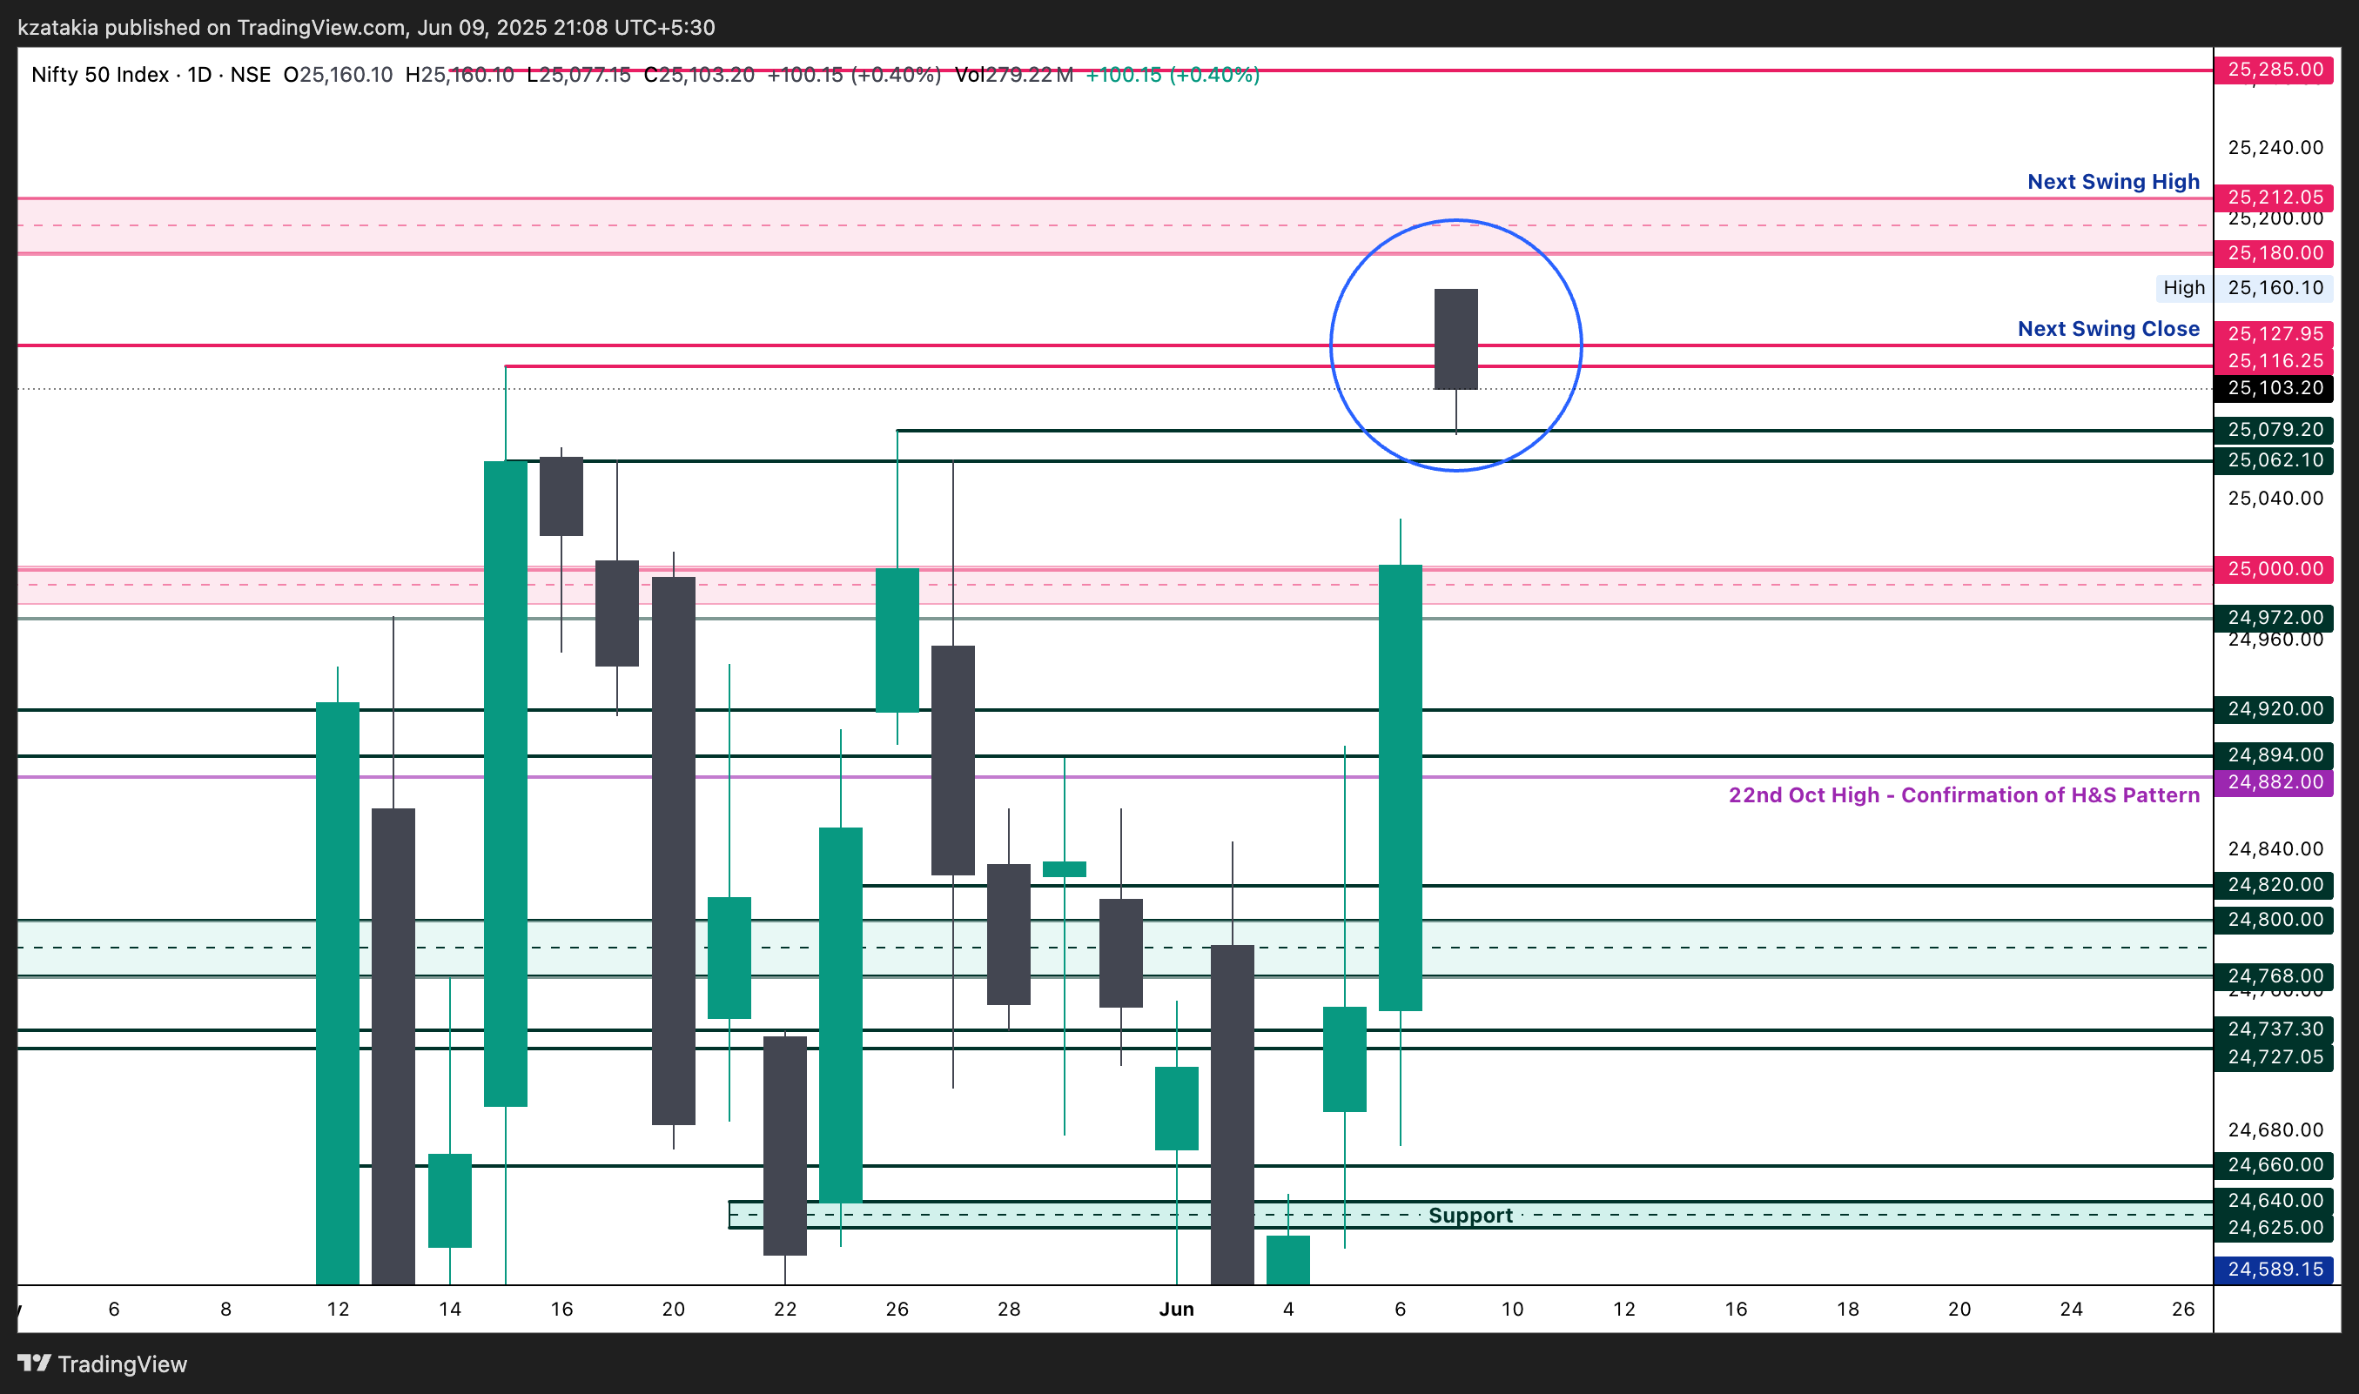Click the 24,768.00 price label

point(2274,976)
